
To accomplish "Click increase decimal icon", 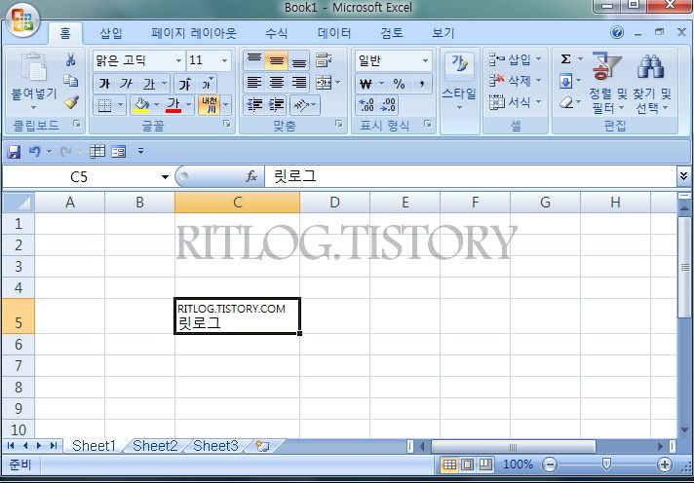I will (366, 105).
